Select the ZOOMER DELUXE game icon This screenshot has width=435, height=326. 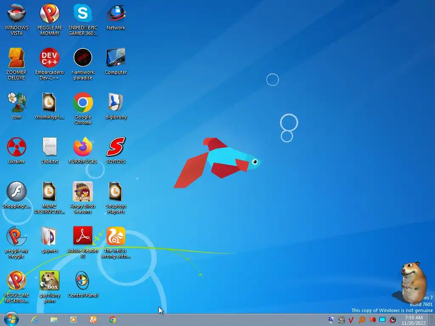pyautogui.click(x=17, y=64)
